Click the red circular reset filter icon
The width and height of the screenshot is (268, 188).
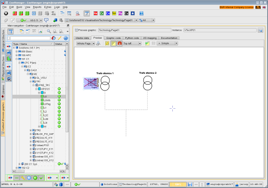click(53, 38)
